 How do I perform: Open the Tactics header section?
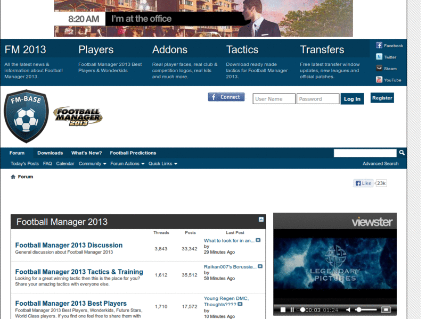[x=242, y=49]
